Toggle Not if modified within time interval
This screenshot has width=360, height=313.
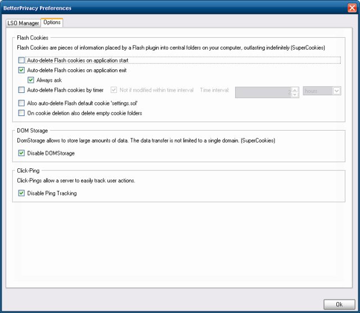coord(114,90)
